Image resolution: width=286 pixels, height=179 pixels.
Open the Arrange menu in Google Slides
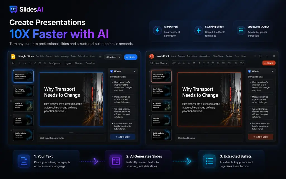click(65, 56)
